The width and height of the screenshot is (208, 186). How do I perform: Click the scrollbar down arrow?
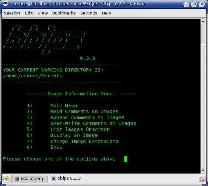[x=203, y=170]
